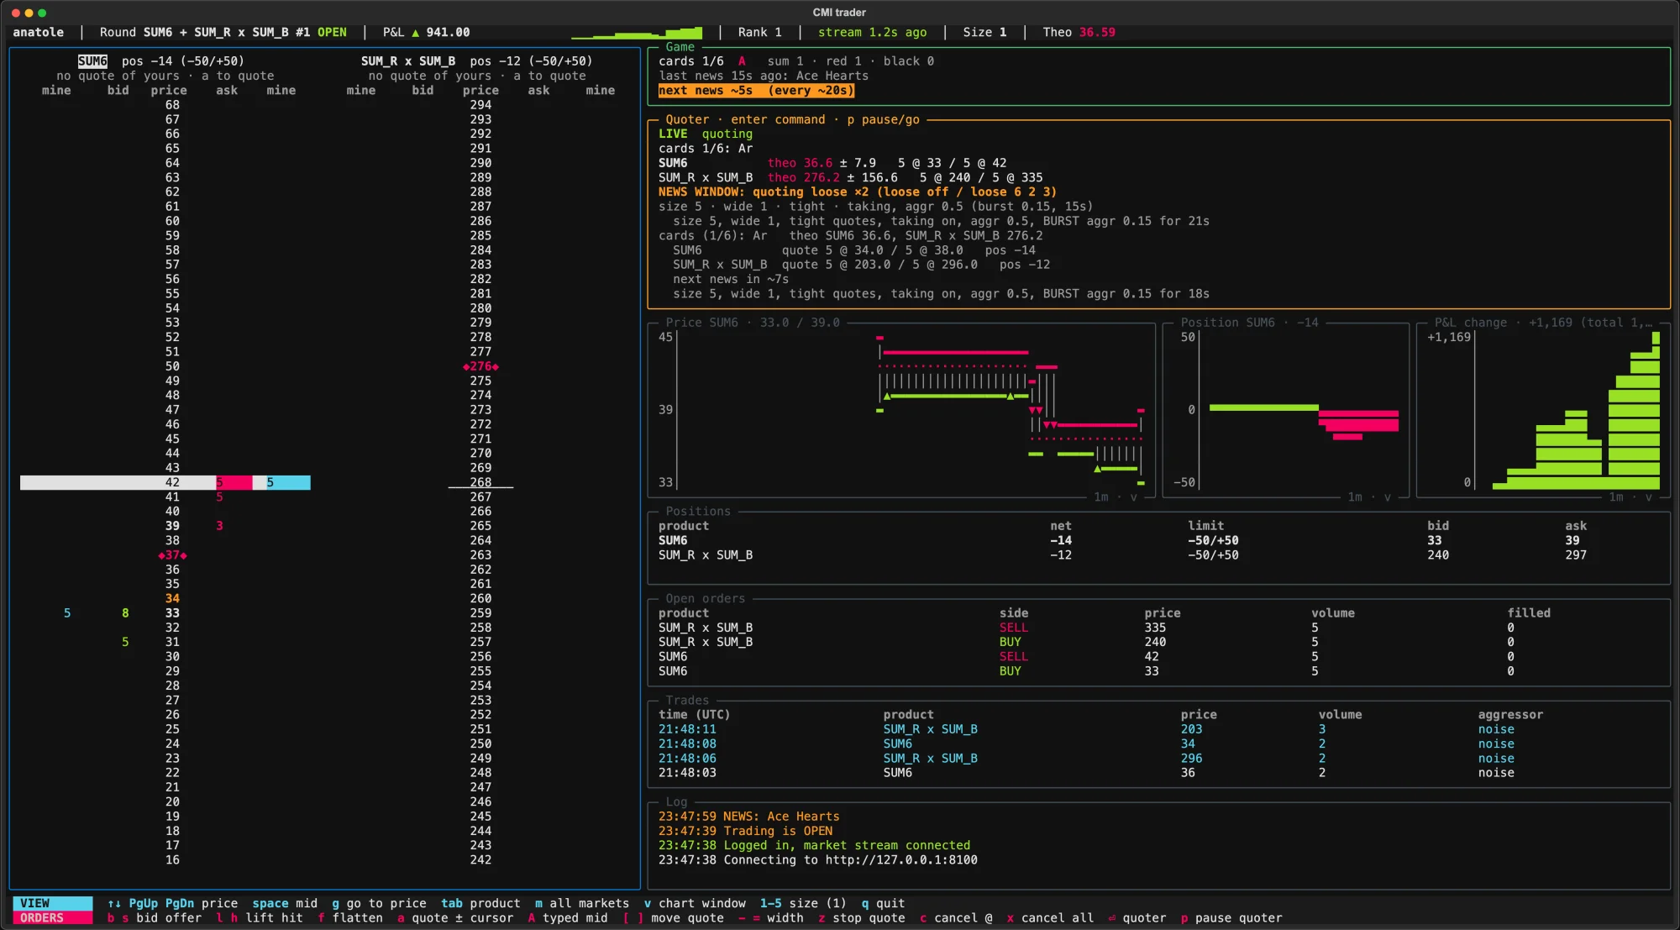Click the red theo marker at 37 in SUM6 ladder
Viewport: 1680px width, 930px height.
172,555
